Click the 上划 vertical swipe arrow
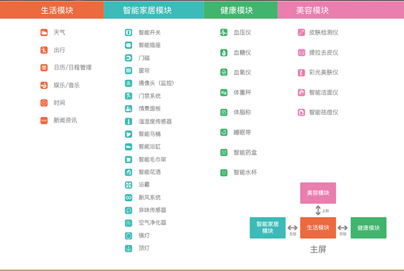Screen dimensions: 404x271 (x=318, y=211)
